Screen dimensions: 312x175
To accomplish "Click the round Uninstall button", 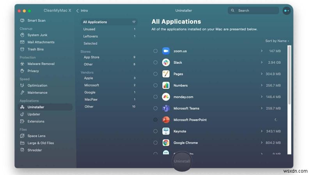I will tap(182, 161).
